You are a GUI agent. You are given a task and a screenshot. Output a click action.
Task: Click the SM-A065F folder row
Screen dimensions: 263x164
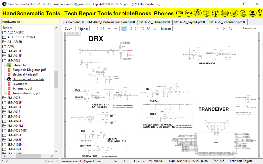click(14, 140)
